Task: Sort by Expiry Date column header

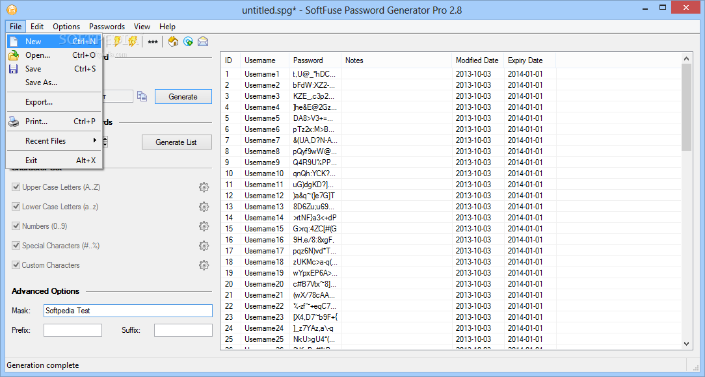Action: click(x=529, y=60)
